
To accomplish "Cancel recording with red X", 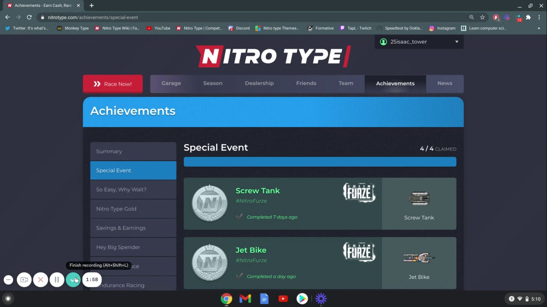I will [41, 280].
